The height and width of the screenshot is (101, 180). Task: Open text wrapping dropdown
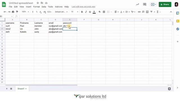tap(127, 12)
